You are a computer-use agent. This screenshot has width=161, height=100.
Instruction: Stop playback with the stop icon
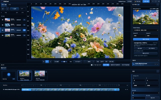[51, 62]
